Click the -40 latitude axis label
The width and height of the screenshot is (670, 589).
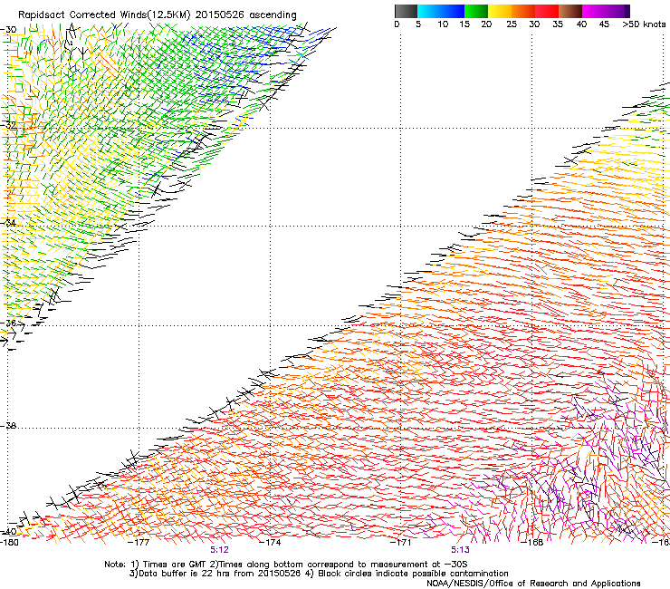[9, 532]
